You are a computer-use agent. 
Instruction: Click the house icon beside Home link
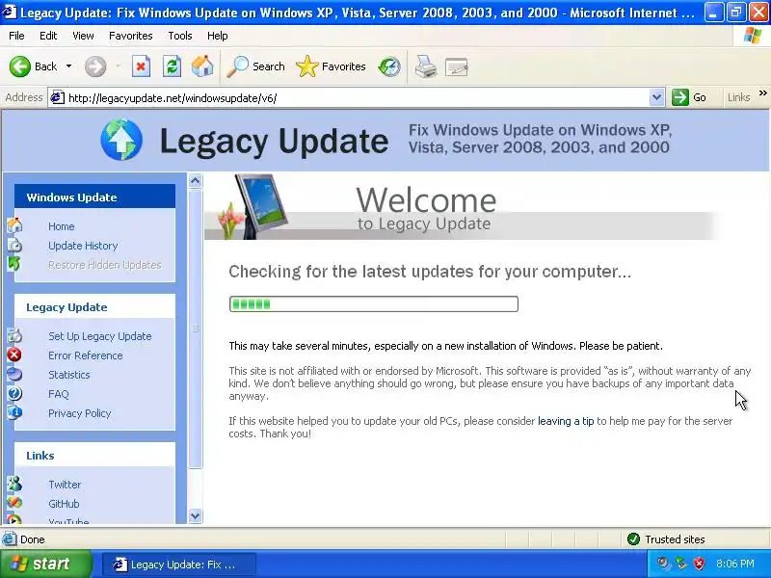pyautogui.click(x=14, y=225)
